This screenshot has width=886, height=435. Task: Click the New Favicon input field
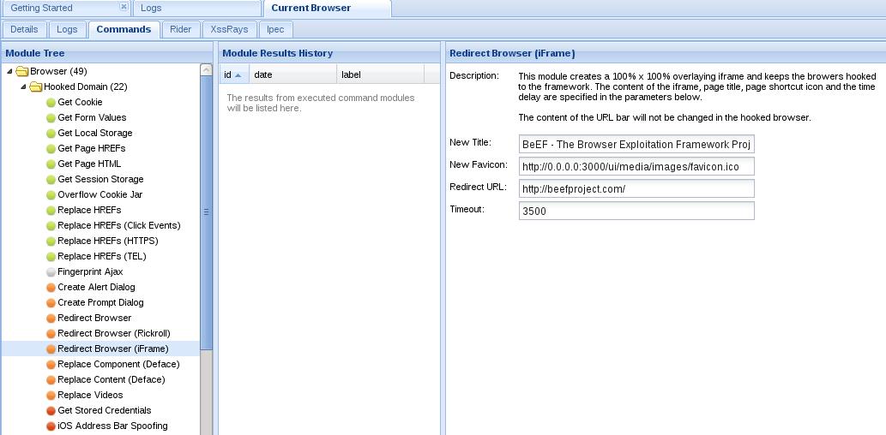tap(636, 166)
